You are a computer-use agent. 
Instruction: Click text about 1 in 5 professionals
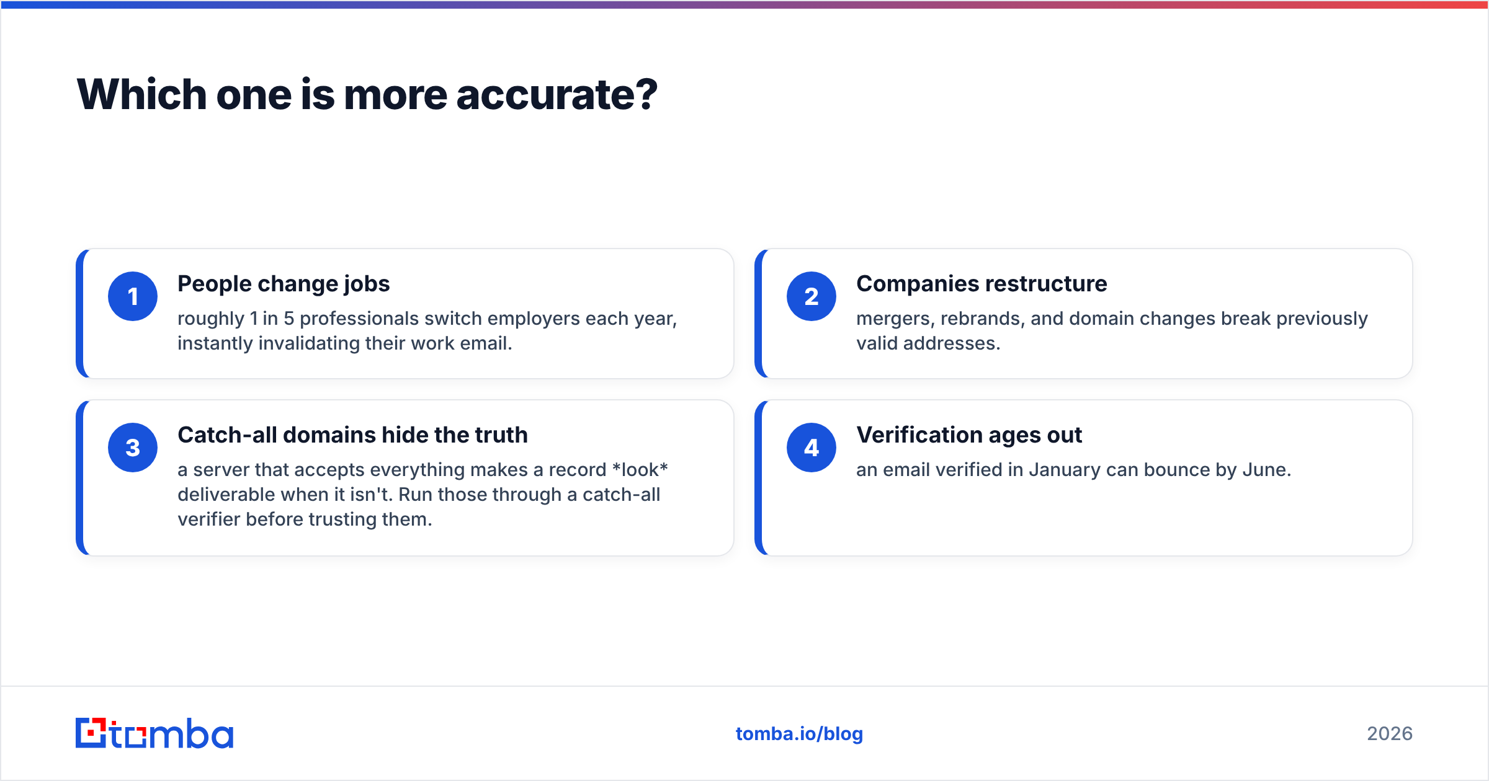point(427,330)
